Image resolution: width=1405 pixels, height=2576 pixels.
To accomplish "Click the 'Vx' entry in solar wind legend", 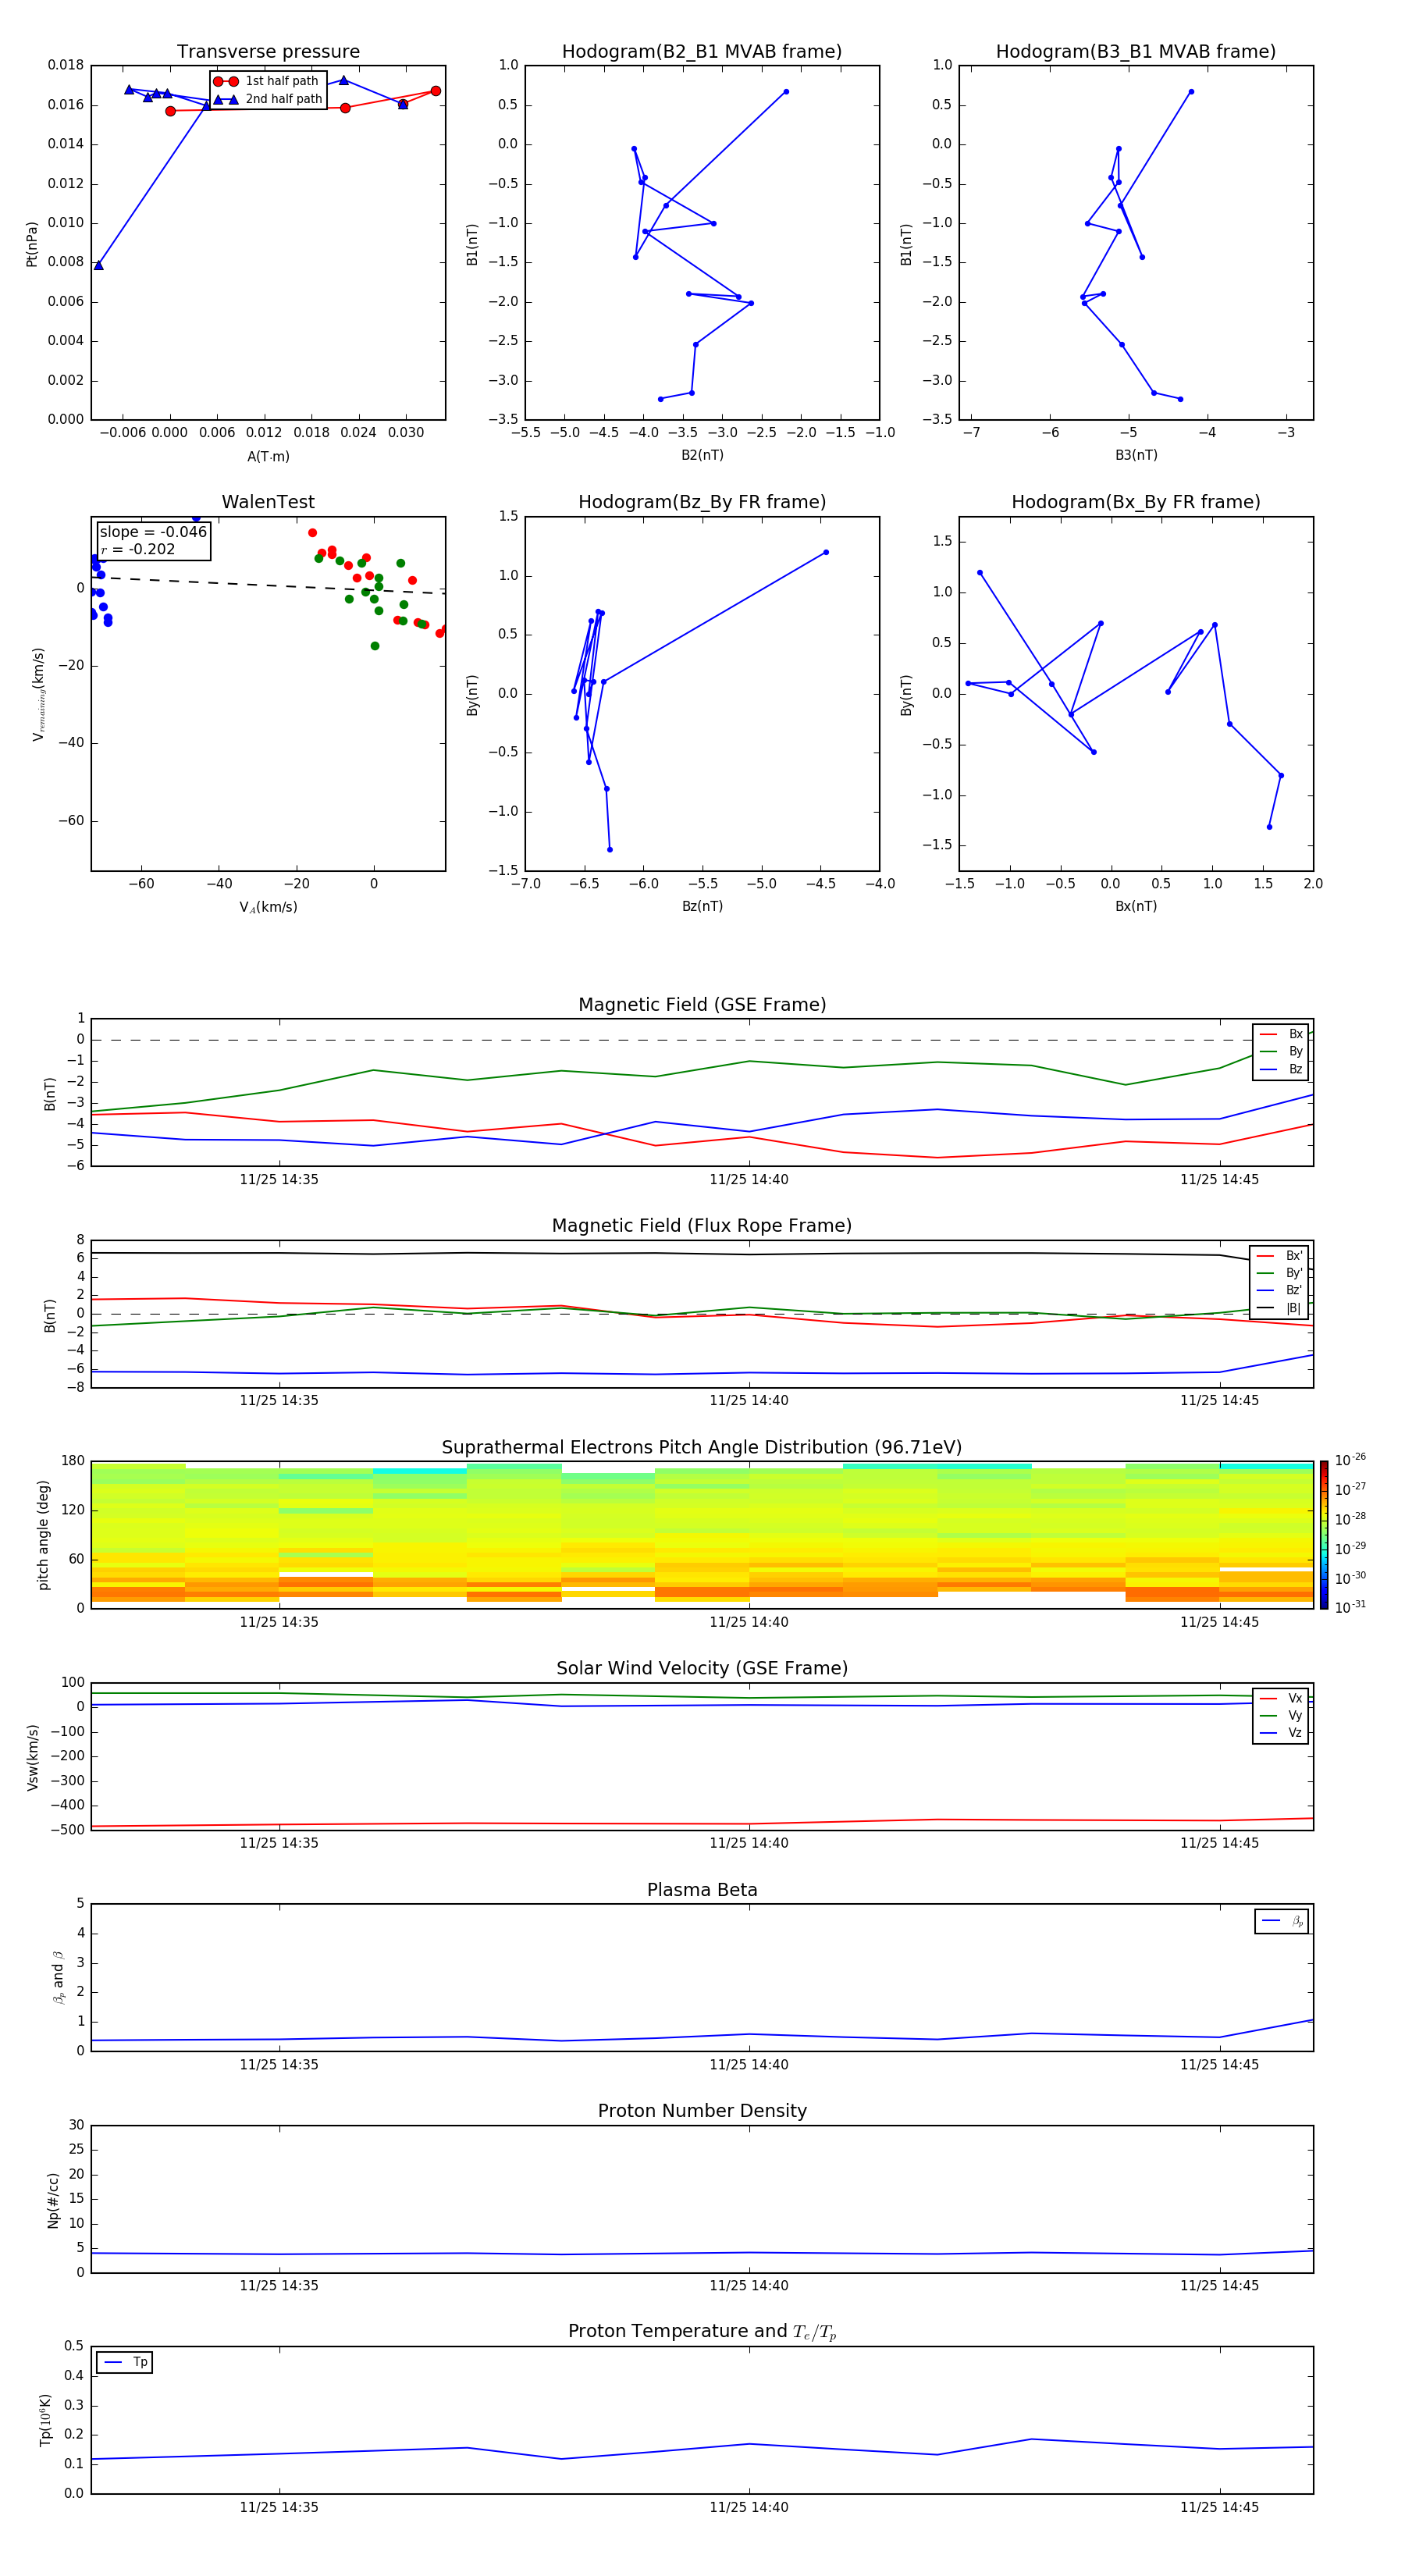I will pos(1281,1698).
